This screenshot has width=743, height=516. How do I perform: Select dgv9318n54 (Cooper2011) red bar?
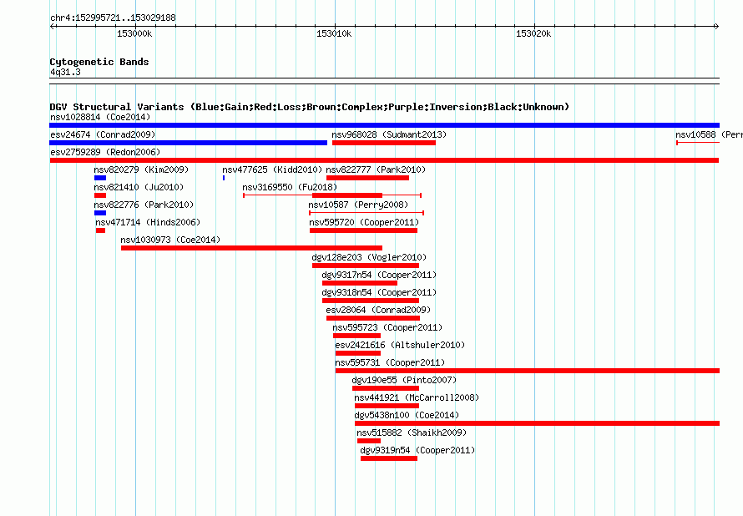pyautogui.click(x=371, y=301)
